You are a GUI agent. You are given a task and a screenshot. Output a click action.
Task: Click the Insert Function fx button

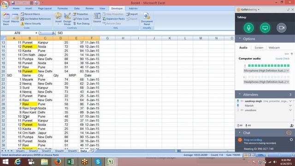(x=53, y=33)
